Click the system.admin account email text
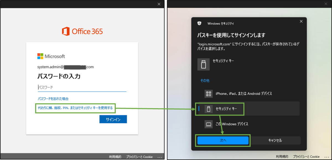 (x=66, y=67)
